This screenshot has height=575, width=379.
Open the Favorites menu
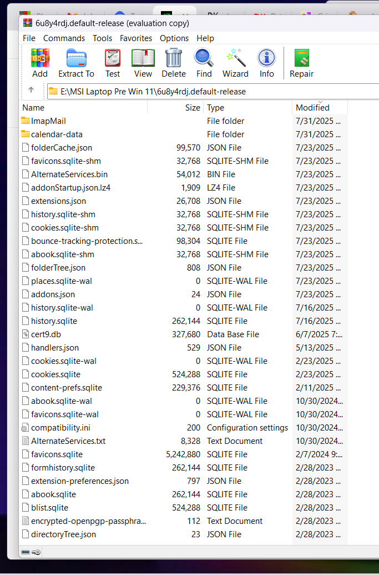[x=136, y=38]
